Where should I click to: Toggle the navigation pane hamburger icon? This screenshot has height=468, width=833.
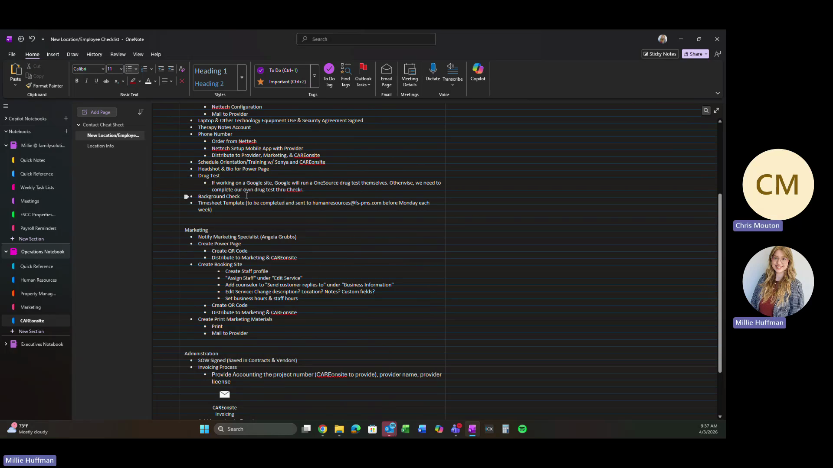click(6, 106)
